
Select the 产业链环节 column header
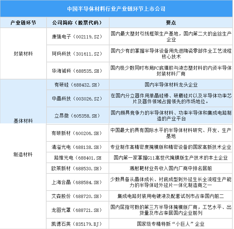[x=23, y=23]
